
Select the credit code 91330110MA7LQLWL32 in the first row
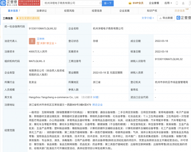tap(43, 28)
